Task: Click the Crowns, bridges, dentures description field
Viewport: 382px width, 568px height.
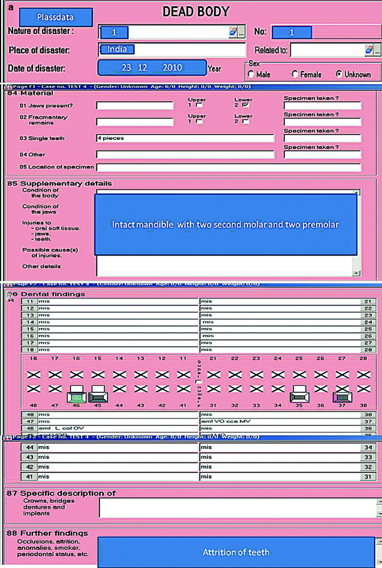Action: pyautogui.click(x=236, y=508)
